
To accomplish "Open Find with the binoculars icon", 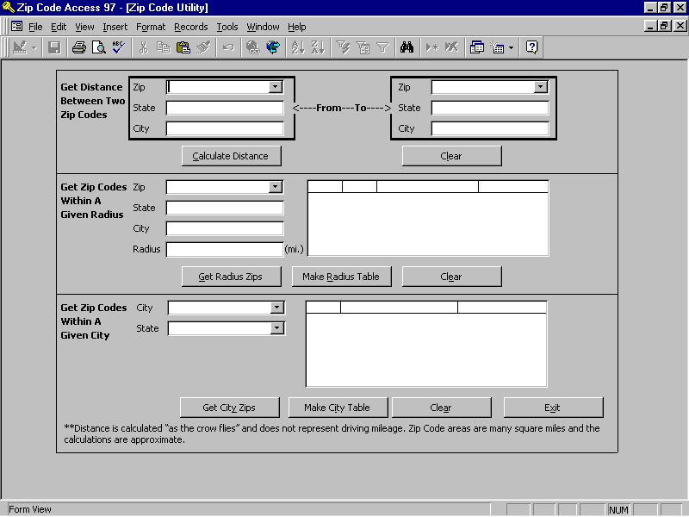I will click(x=407, y=47).
